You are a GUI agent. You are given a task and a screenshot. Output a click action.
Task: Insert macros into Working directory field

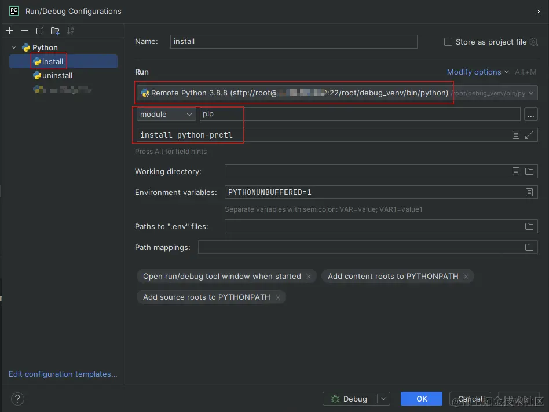click(516, 171)
